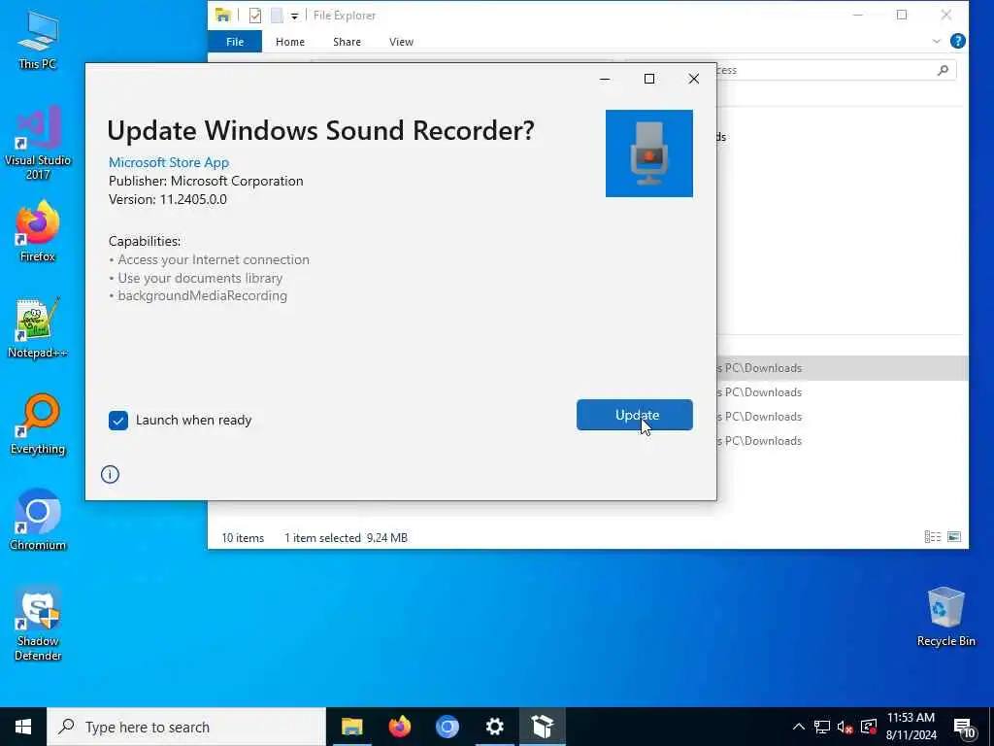Show hidden system tray icons chevron
994x746 pixels.
[x=799, y=727]
